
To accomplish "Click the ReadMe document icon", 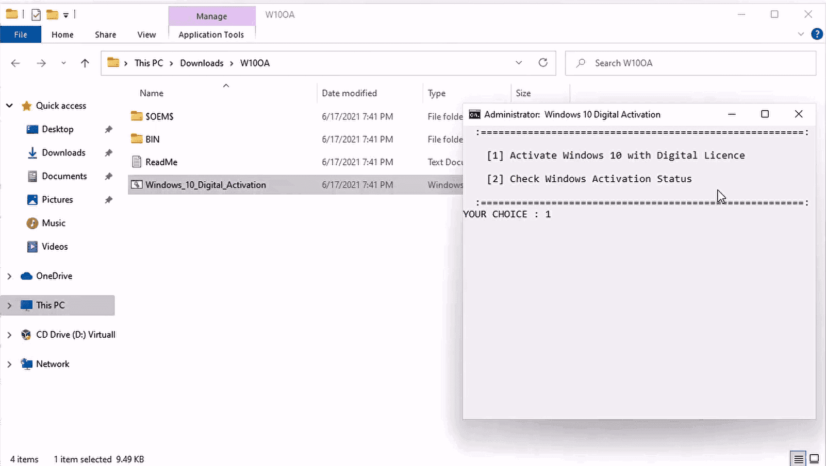I will coord(137,162).
